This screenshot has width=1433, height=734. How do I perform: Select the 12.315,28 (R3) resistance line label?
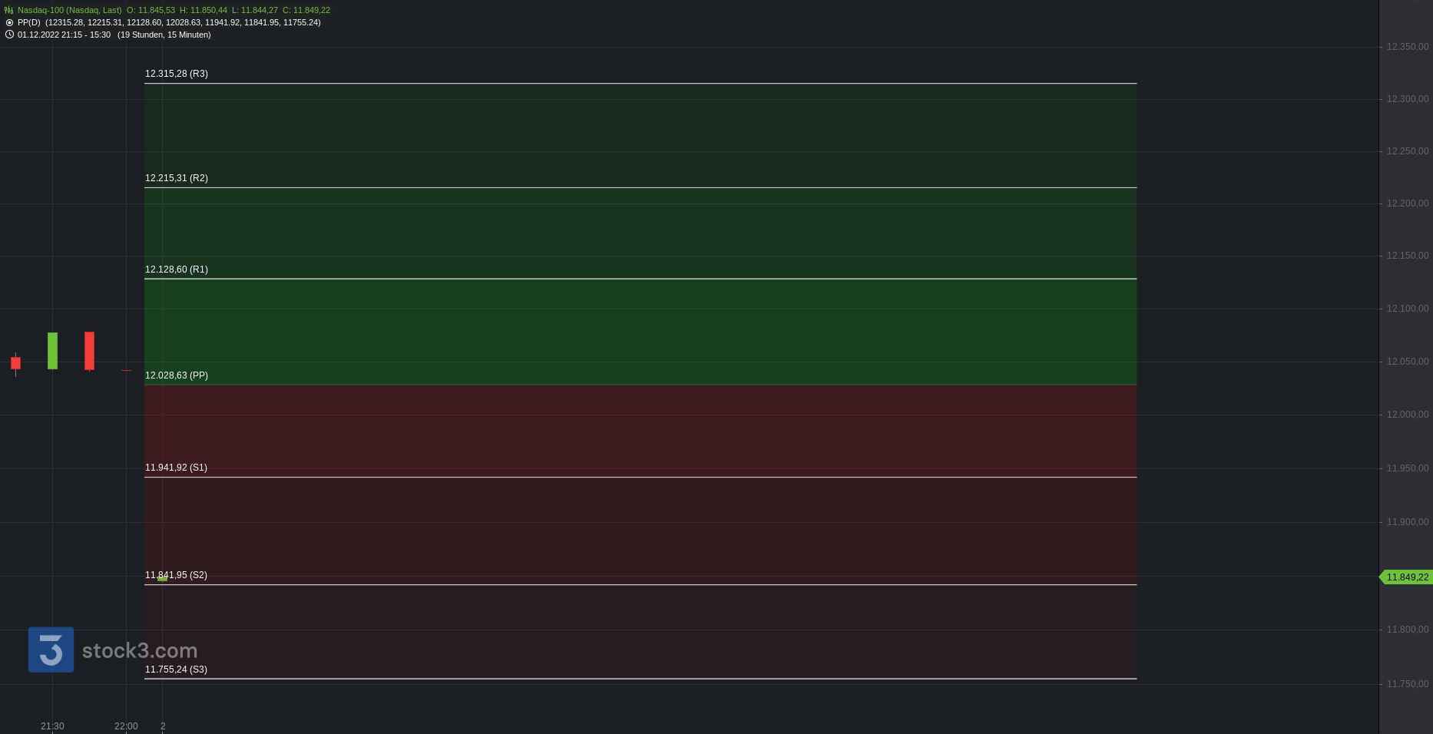tap(177, 74)
